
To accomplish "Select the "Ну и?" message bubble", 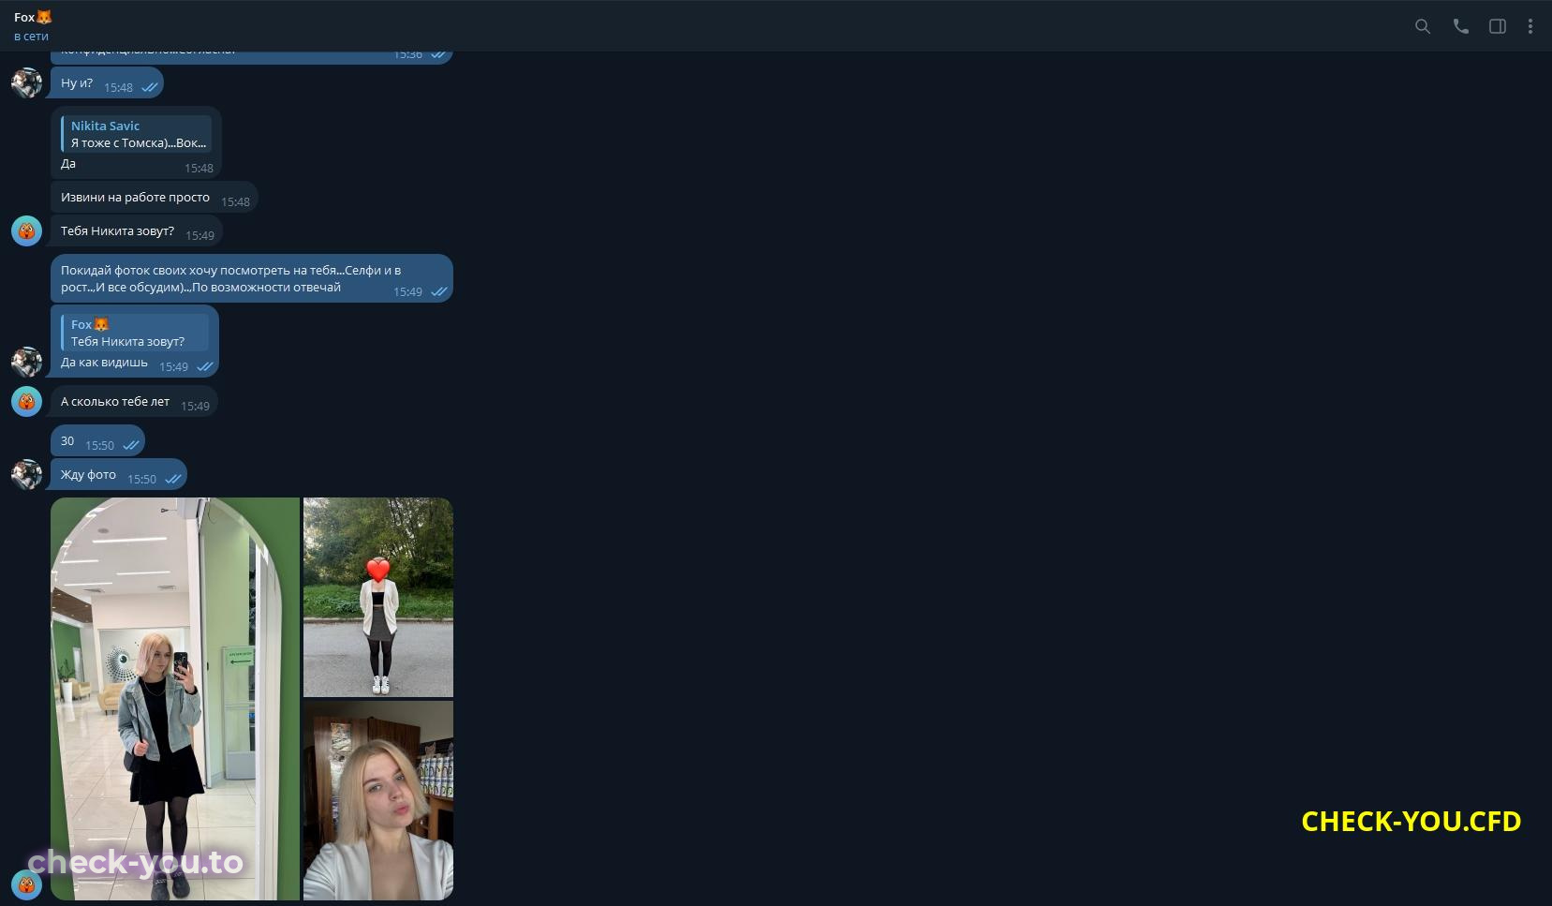I will click(107, 83).
